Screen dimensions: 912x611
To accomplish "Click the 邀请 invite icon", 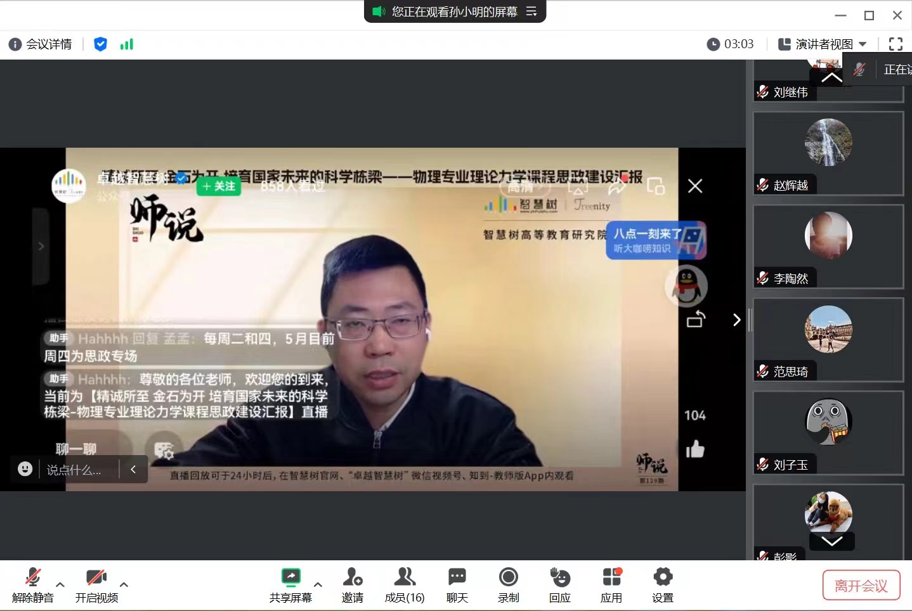I will pos(352,577).
